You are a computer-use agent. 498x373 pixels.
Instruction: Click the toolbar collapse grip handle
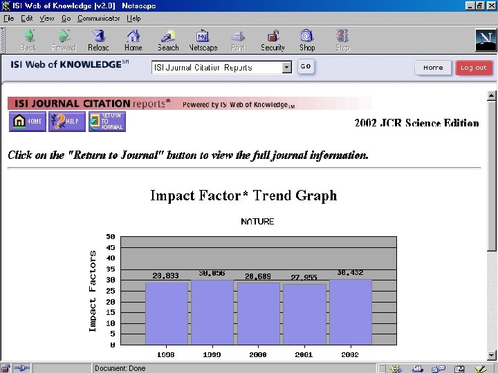[x=2, y=40]
